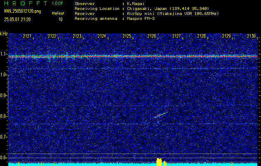
Task: Click the Receiver field label
Action: (x=85, y=13)
